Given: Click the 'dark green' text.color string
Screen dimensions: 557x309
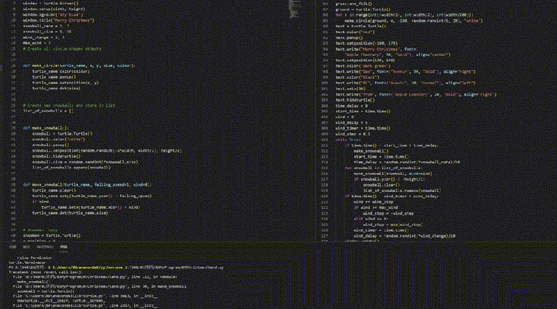Looking at the screenshot, I should click(x=361, y=65).
